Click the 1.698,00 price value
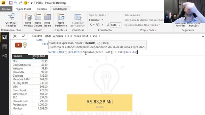The height and width of the screenshot is (115, 205). [x=43, y=109]
